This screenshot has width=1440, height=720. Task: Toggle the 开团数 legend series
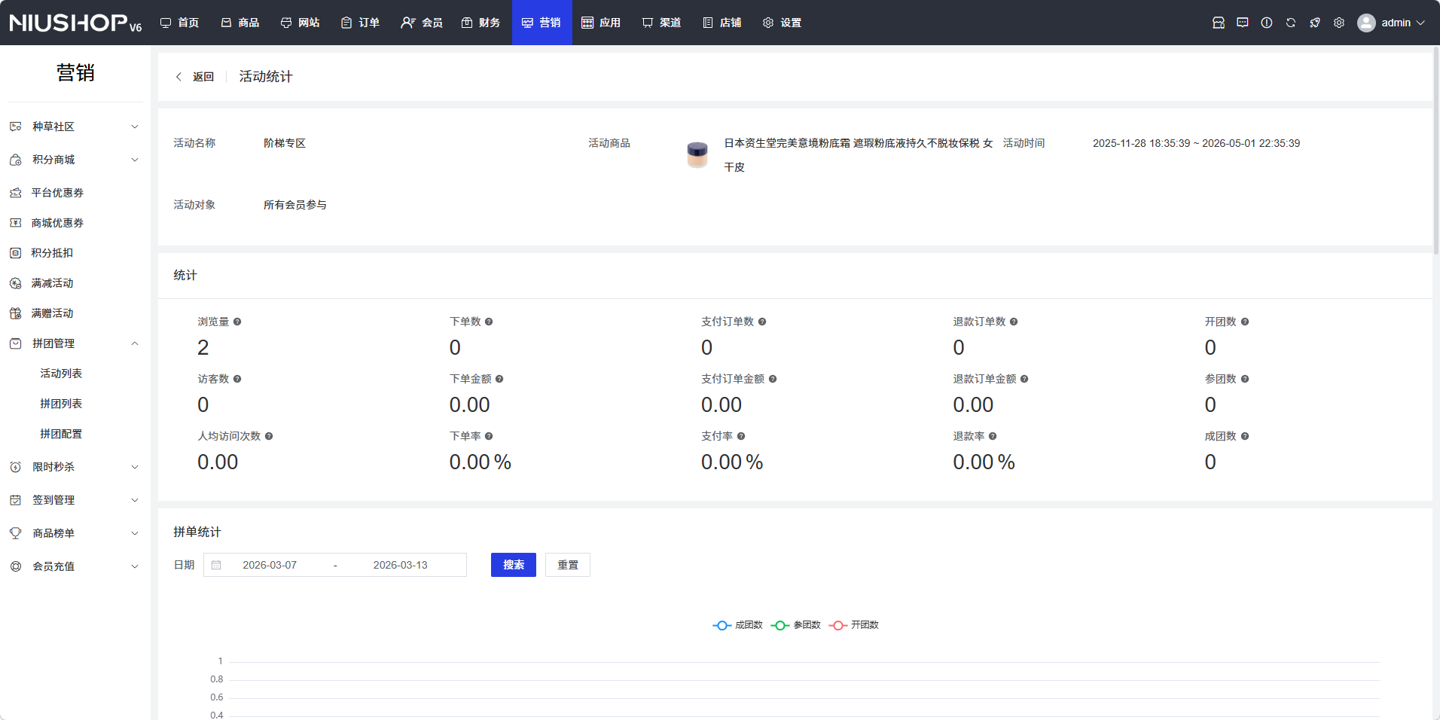point(854,625)
